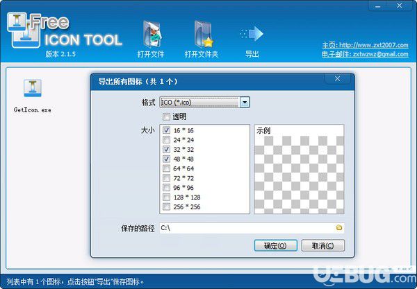Close the Free Icon Tool main window
Screen dimensions: 417x289
[399, 6]
